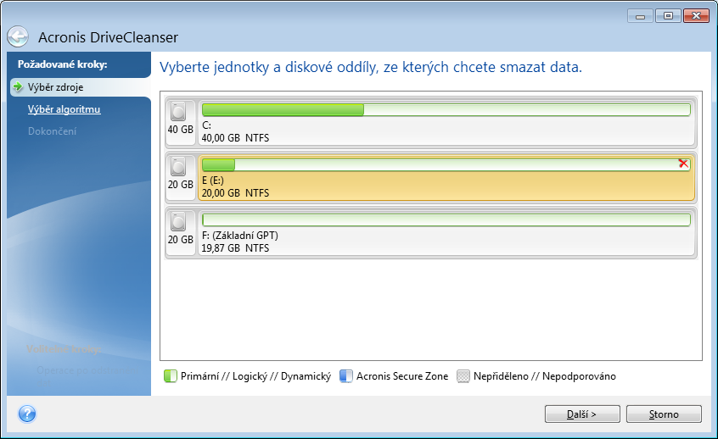This screenshot has height=439, width=718.
Task: Click the Požadované kroky: heading
Action: tap(62, 64)
